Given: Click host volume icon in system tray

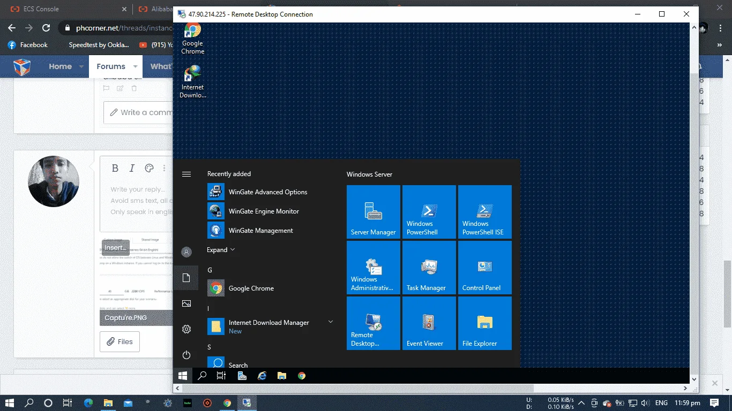Looking at the screenshot, I should click(645, 402).
